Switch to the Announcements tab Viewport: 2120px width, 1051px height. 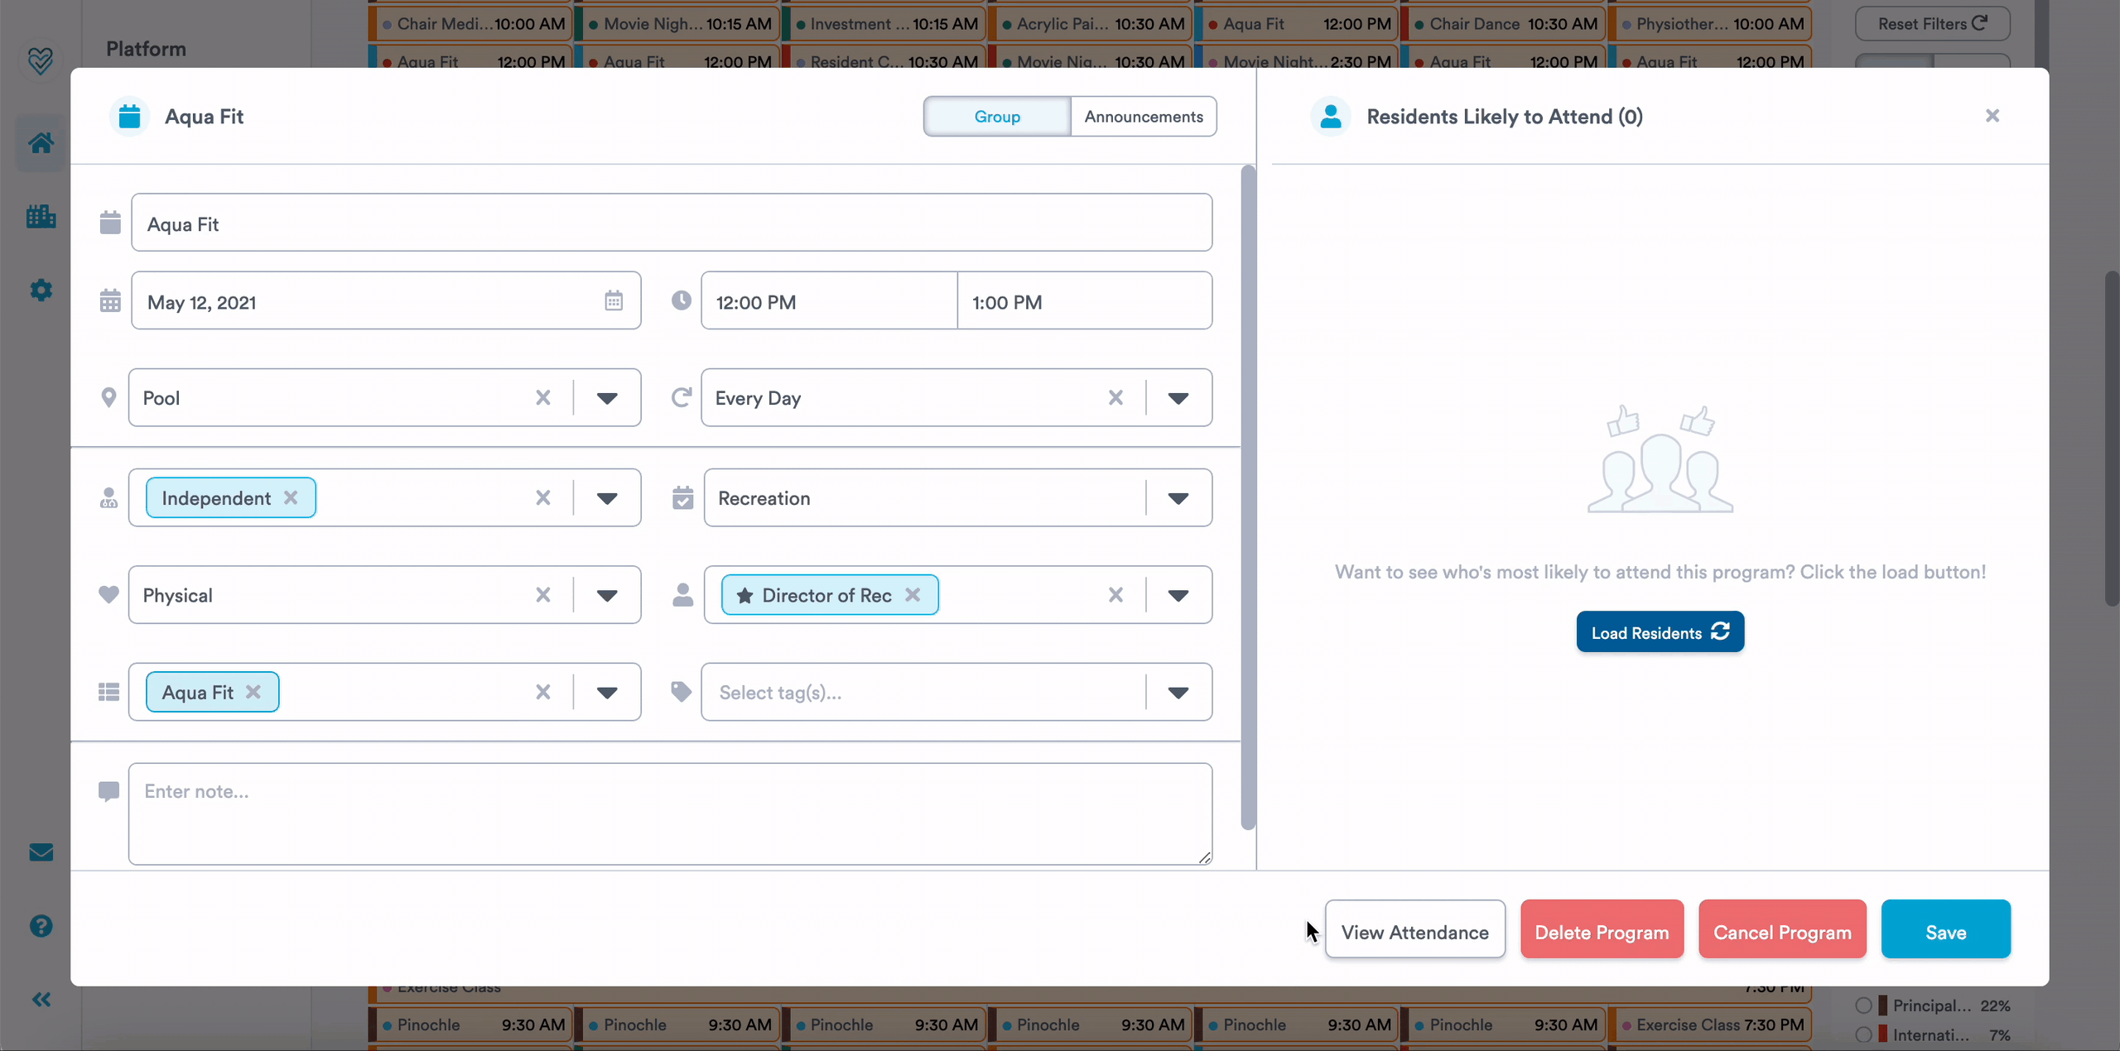point(1143,117)
